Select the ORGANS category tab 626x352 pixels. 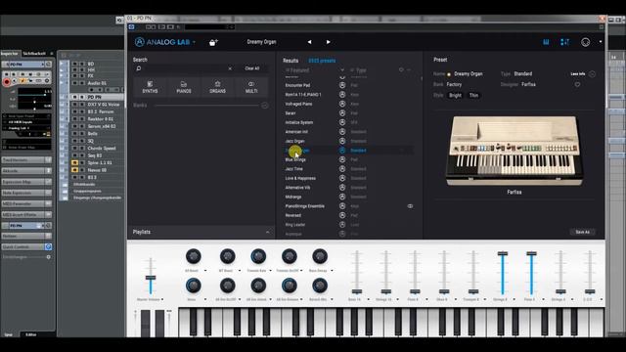click(x=217, y=87)
